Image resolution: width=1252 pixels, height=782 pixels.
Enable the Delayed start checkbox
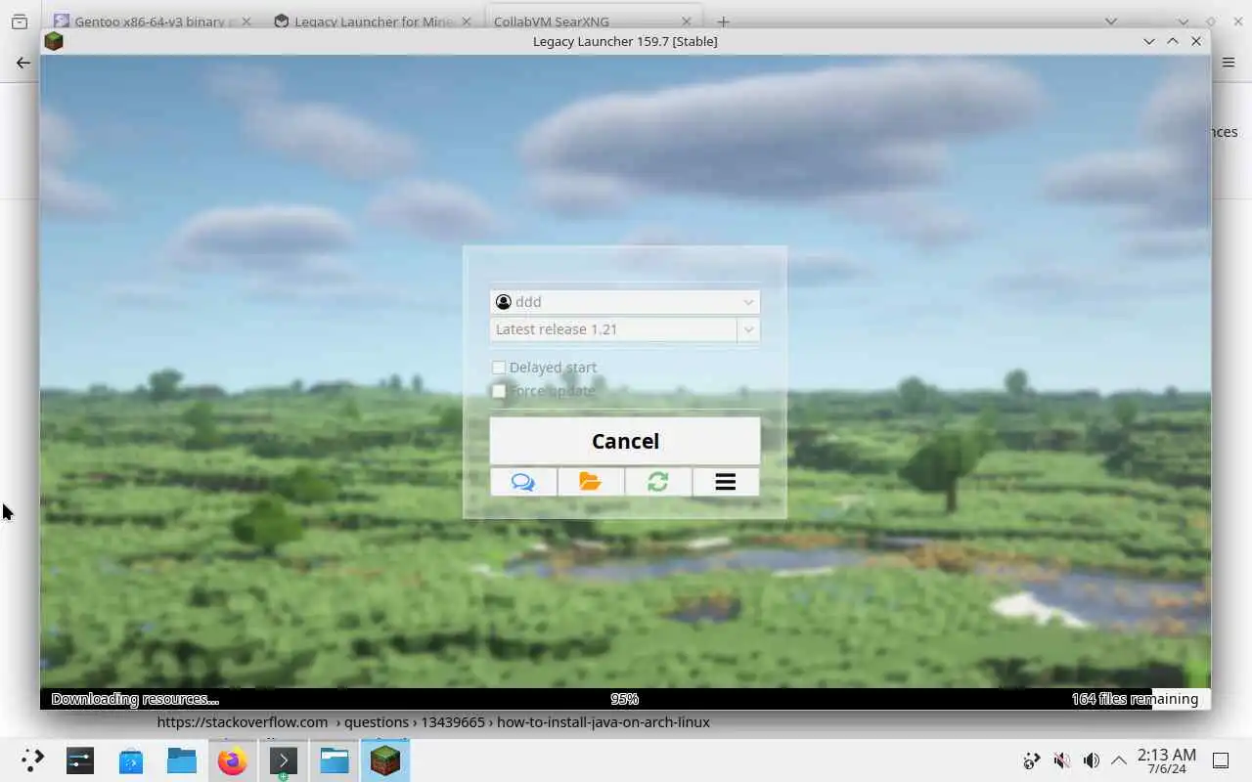(499, 368)
